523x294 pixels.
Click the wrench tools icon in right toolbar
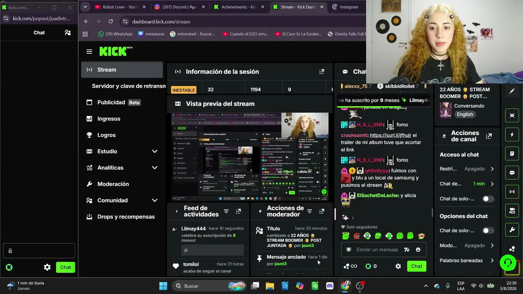[512, 230]
